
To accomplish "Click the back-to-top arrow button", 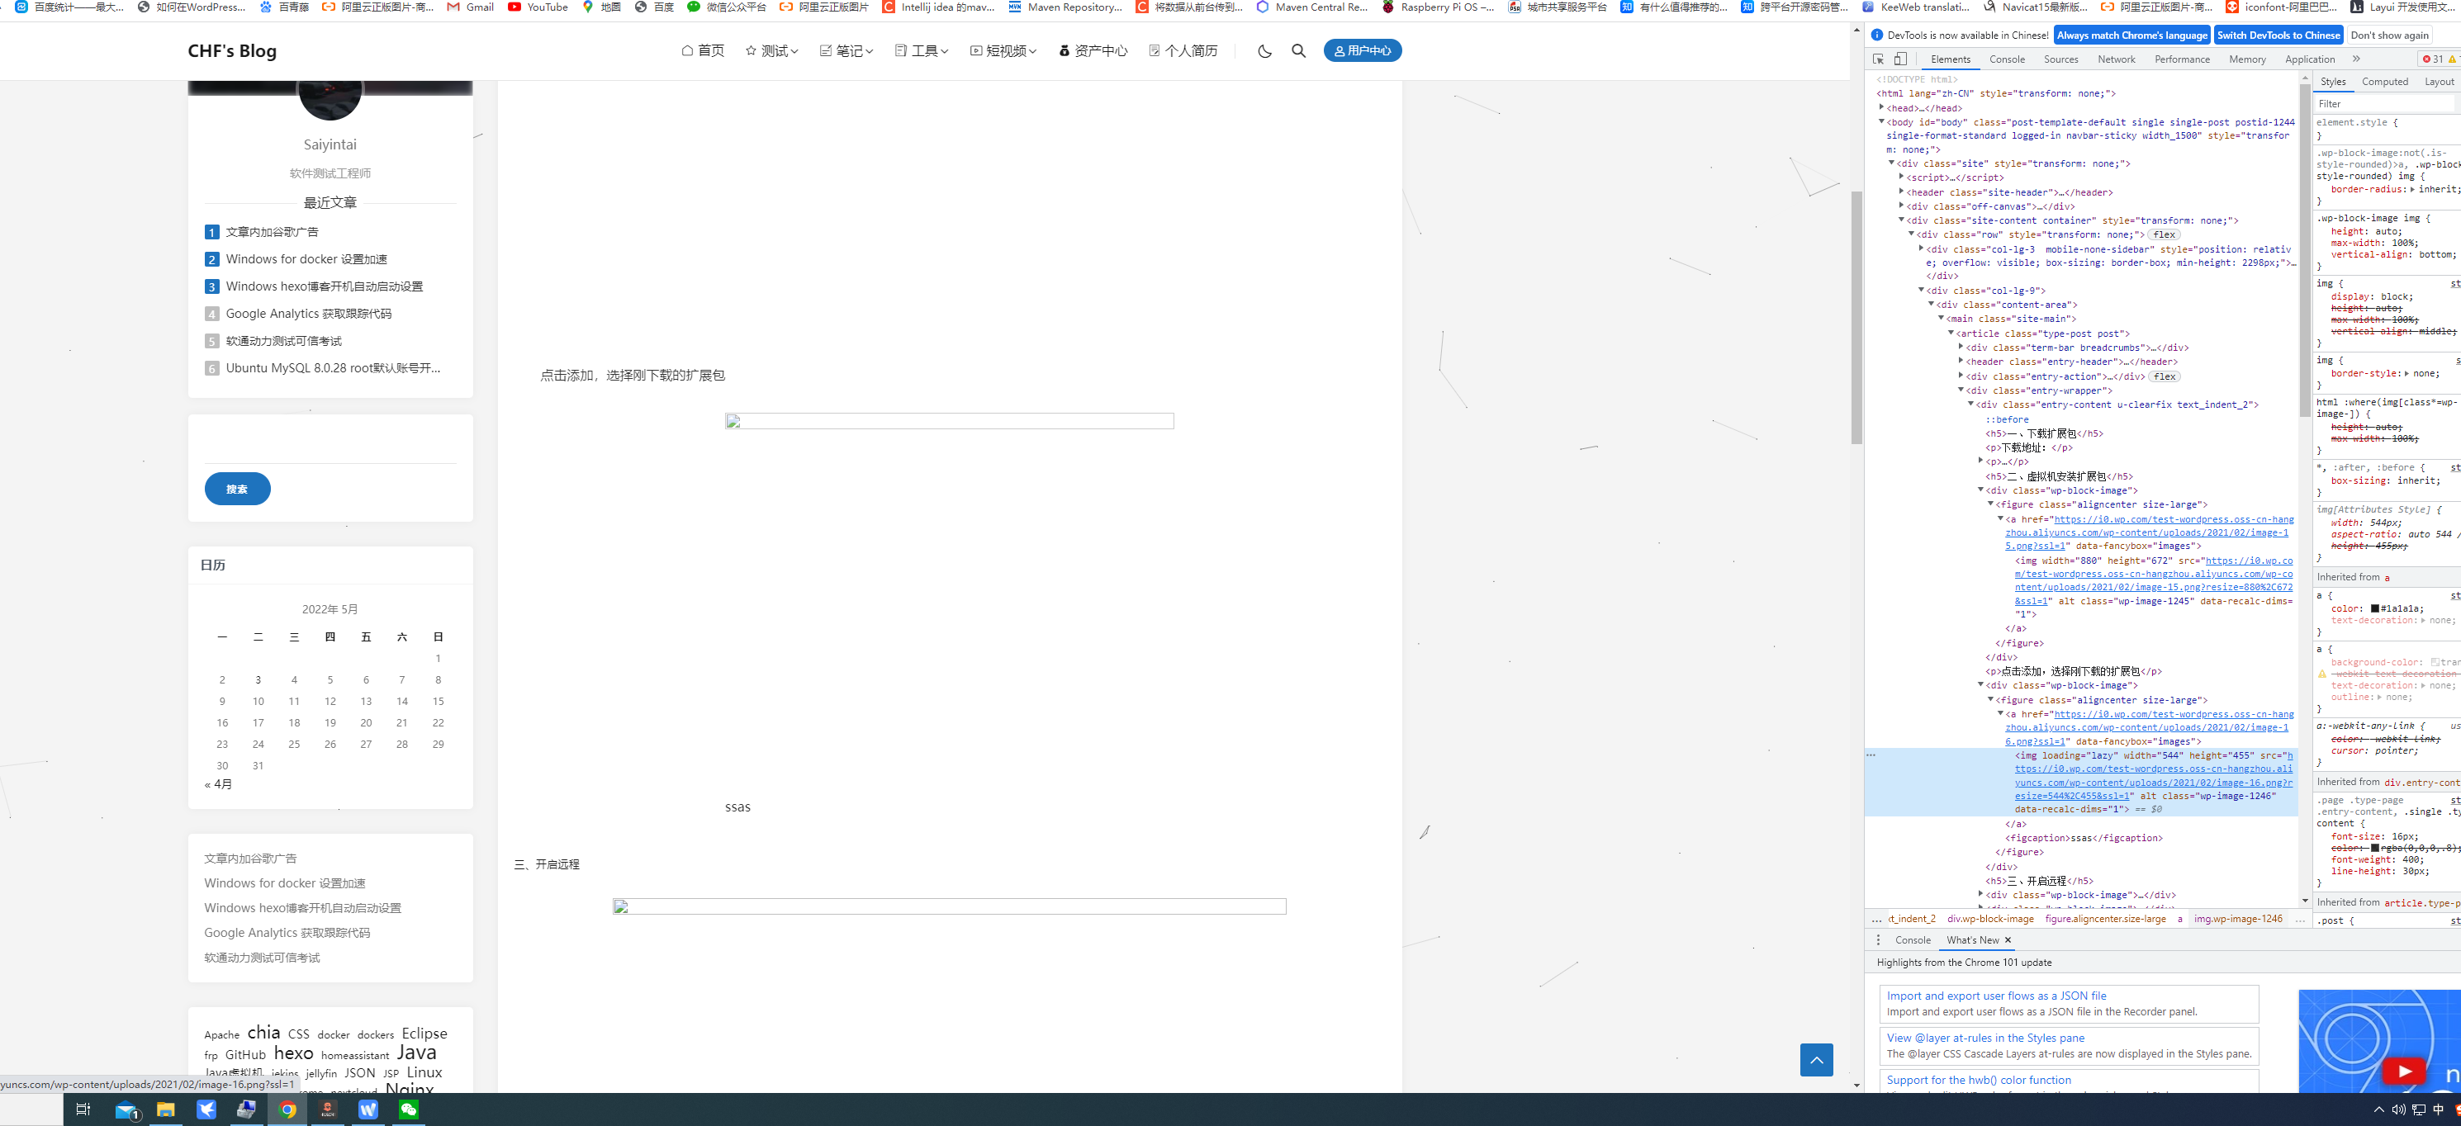I will pos(1815,1059).
